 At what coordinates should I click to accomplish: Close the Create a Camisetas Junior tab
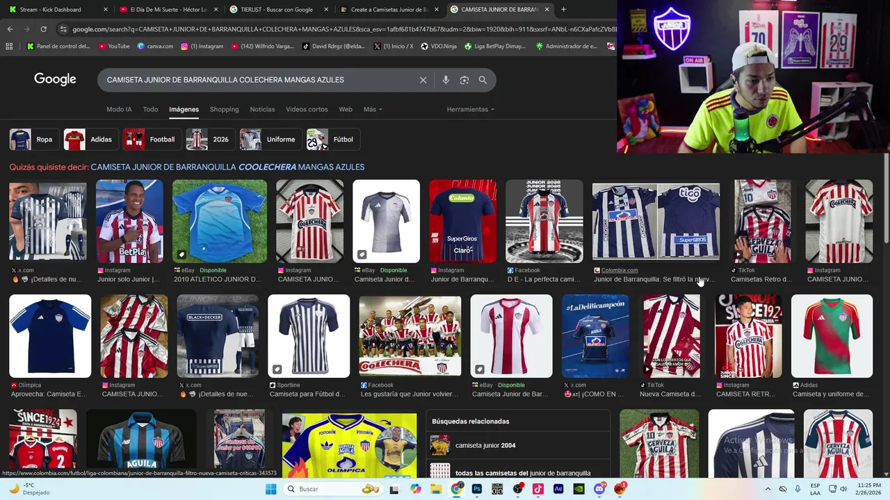(436, 10)
